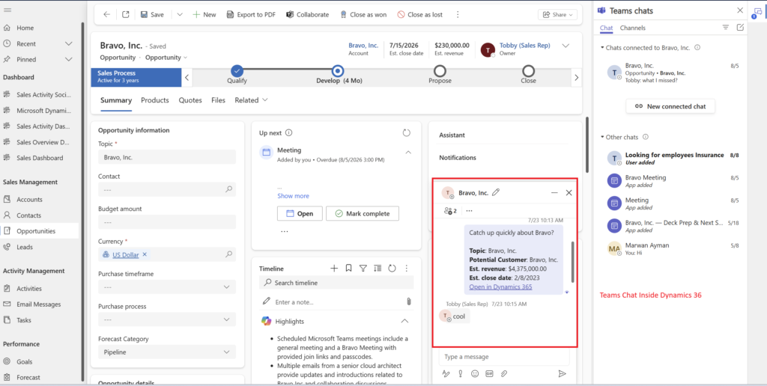Image resolution: width=767 pixels, height=386 pixels.
Task: Click New connected chat button
Action: tap(670, 106)
